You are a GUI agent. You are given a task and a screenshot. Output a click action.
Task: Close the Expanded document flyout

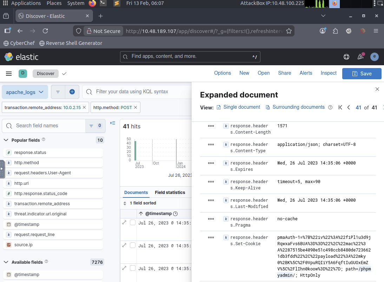(x=377, y=89)
